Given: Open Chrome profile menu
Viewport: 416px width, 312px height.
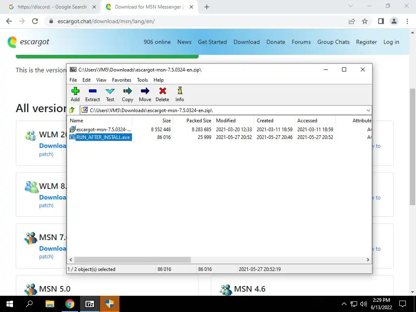Looking at the screenshot, I should pos(394,21).
